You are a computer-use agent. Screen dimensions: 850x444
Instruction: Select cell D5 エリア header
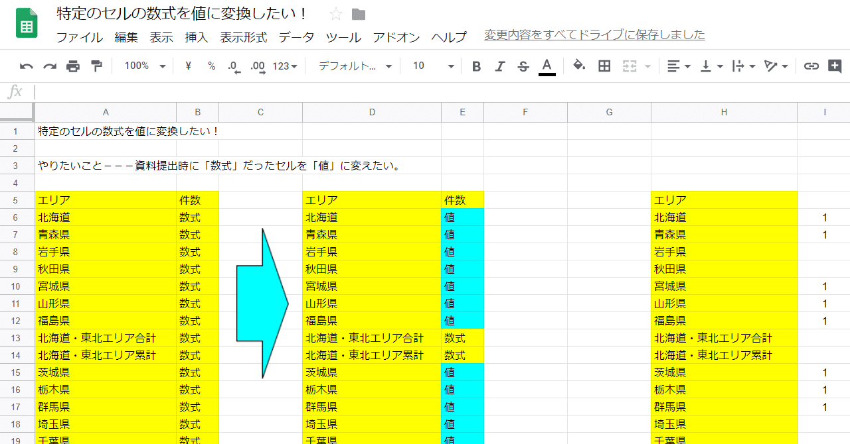pos(372,200)
